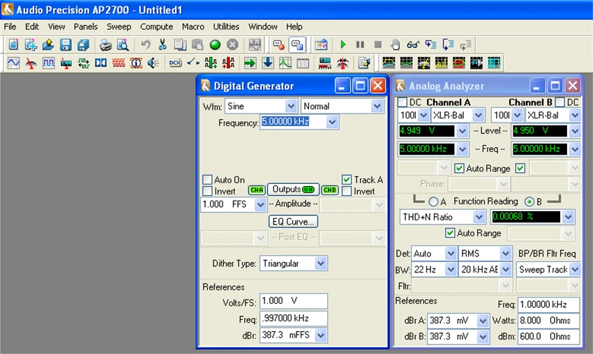This screenshot has height=354, width=593.
Task: Toggle the Outputs ON button
Action: tap(293, 190)
